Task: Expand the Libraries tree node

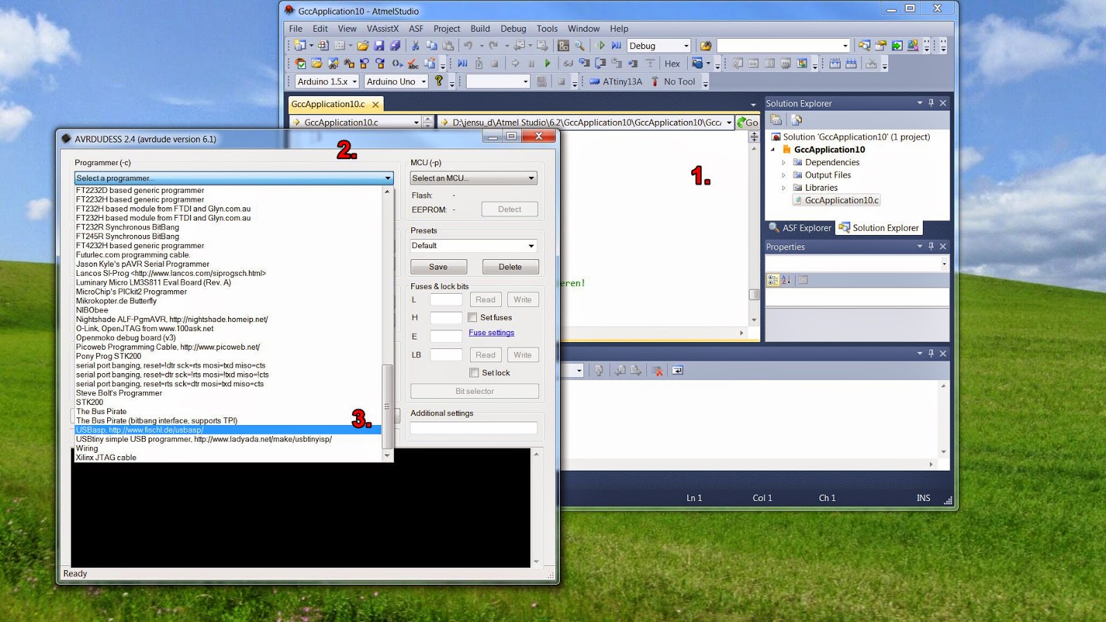Action: 784,187
